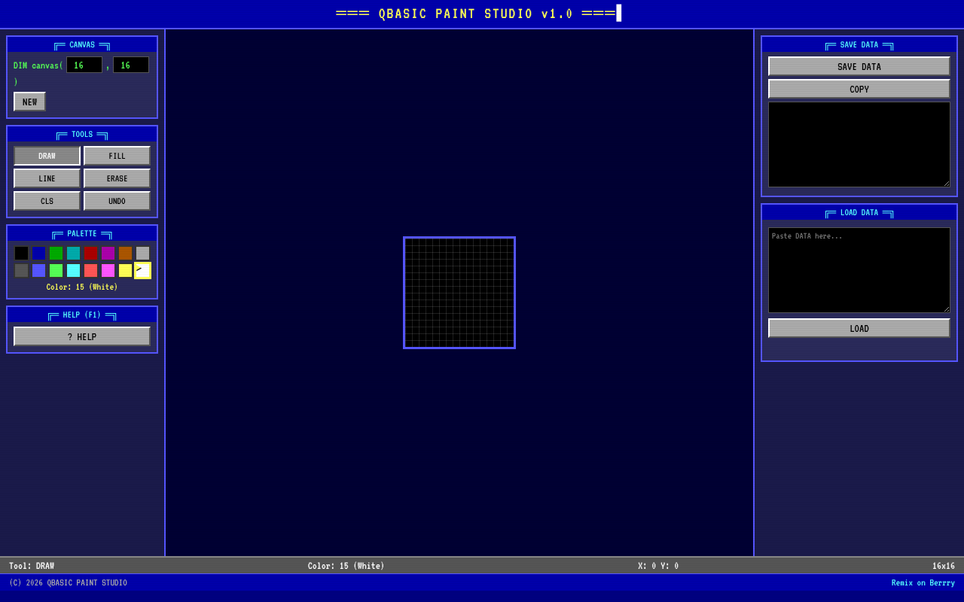Pick the light red palette color
Screen dimensions: 964x602
pos(90,270)
